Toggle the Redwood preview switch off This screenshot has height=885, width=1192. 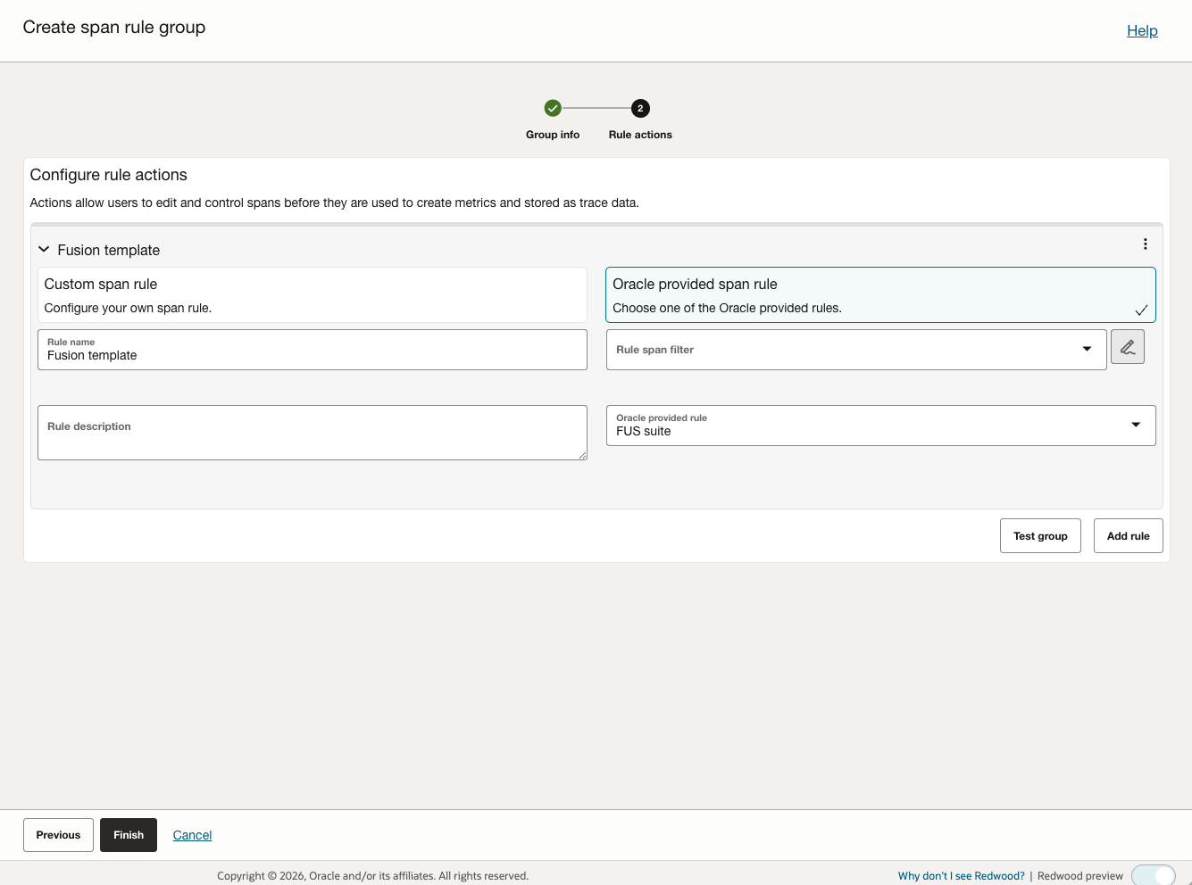coord(1154,875)
